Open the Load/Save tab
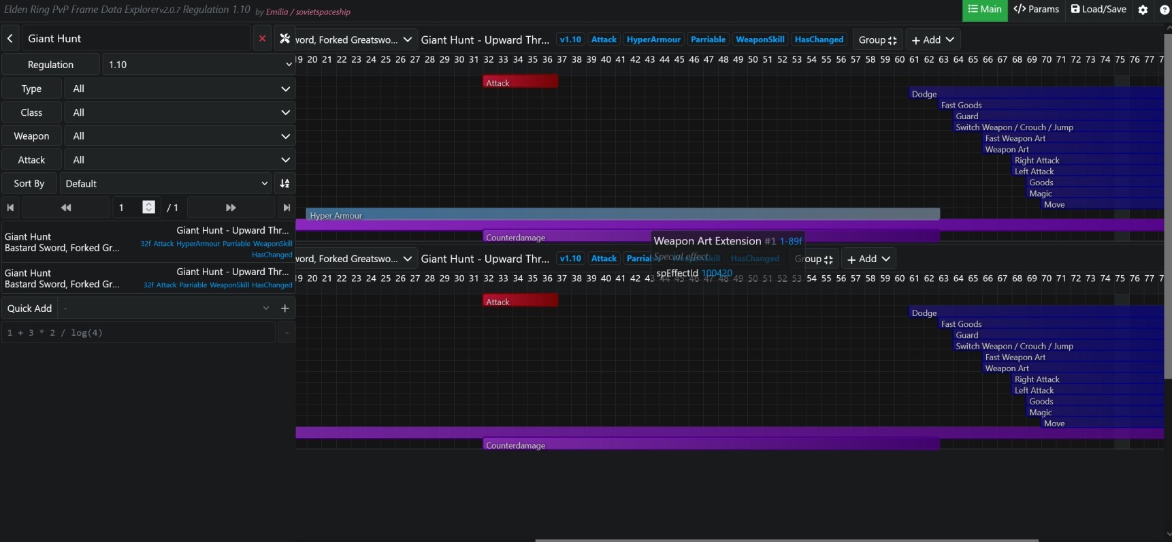Image resolution: width=1172 pixels, height=542 pixels. coord(1098,10)
